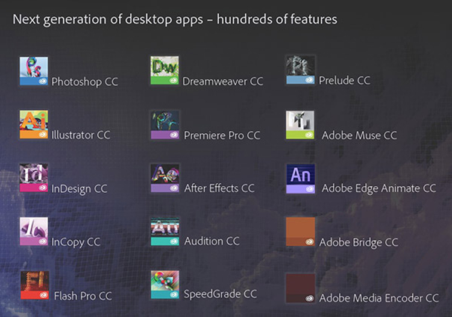Click the Illustrator CC Ai icon
452x317 pixels.
pyautogui.click(x=34, y=125)
